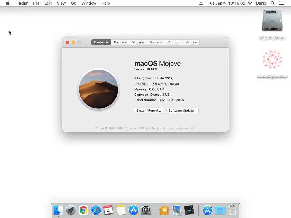Select DataWagon.com desktop icon
This screenshot has height=218, width=291.
click(x=272, y=59)
